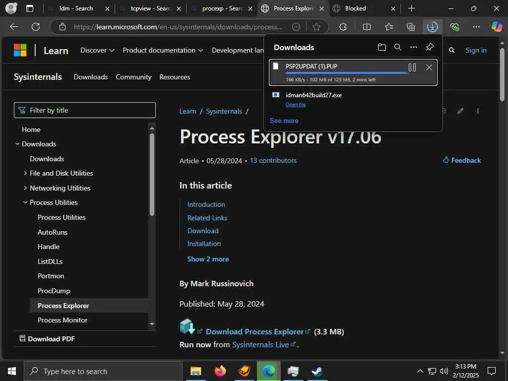Select Process Monitor in the sidebar

[63, 320]
